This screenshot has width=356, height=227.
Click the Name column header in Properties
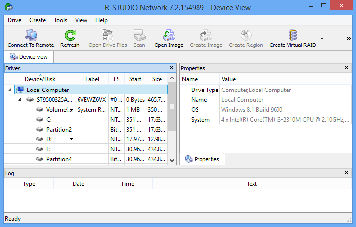[x=200, y=79]
